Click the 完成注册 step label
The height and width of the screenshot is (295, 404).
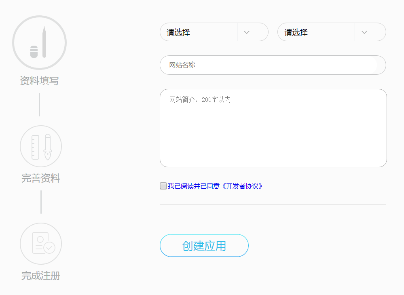click(41, 276)
